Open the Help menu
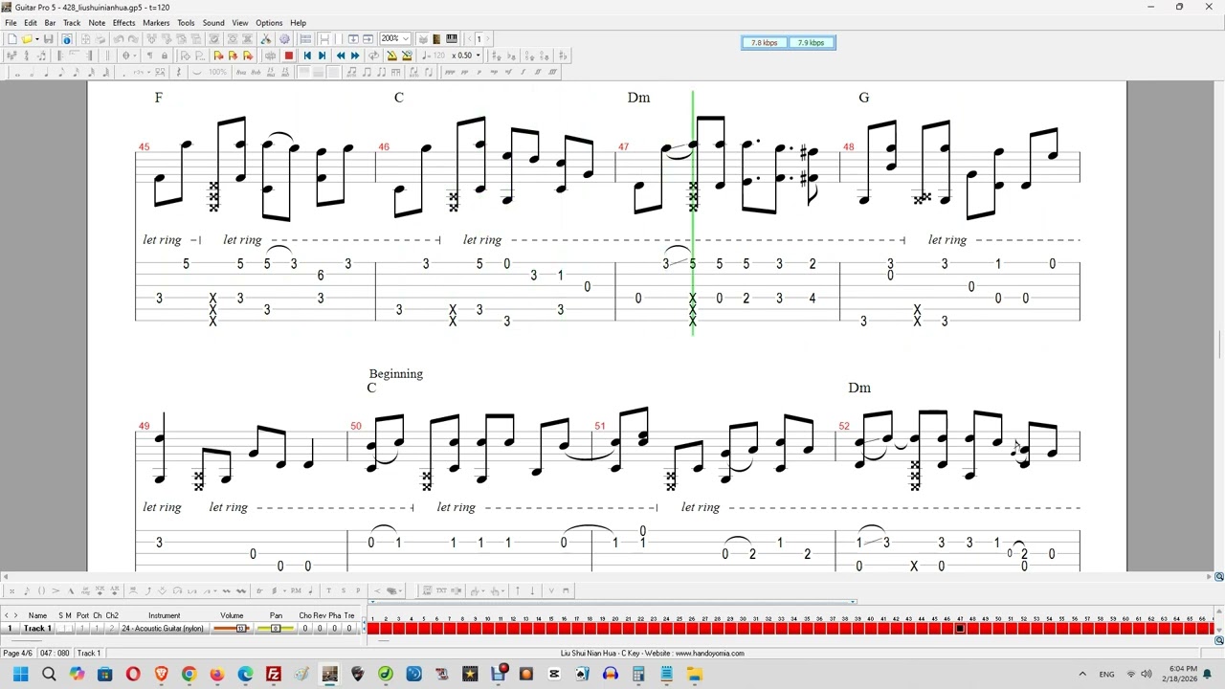Image resolution: width=1225 pixels, height=689 pixels. (299, 23)
